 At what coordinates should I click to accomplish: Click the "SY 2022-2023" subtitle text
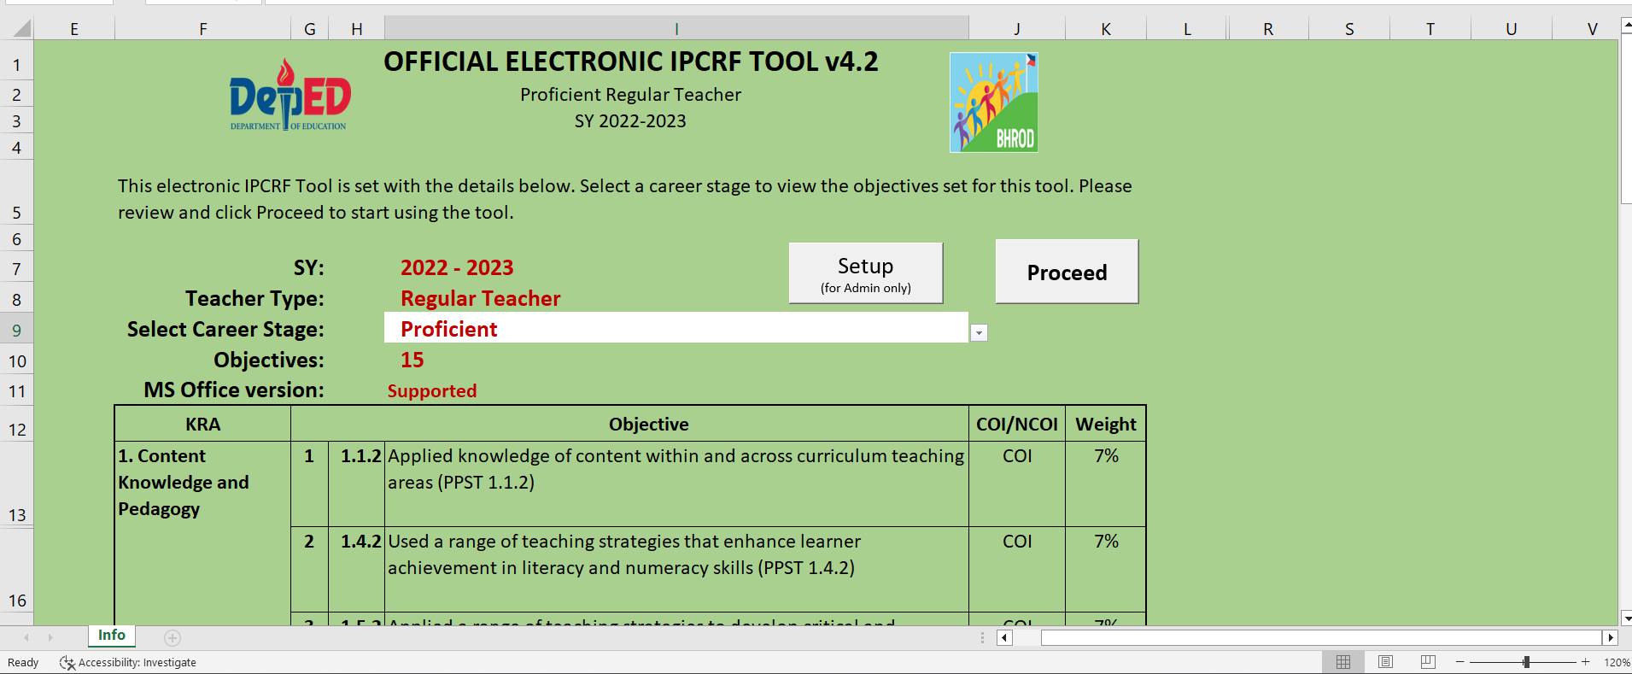pos(630,121)
